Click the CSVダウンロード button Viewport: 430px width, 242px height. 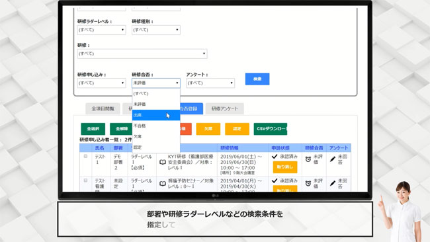pyautogui.click(x=271, y=129)
